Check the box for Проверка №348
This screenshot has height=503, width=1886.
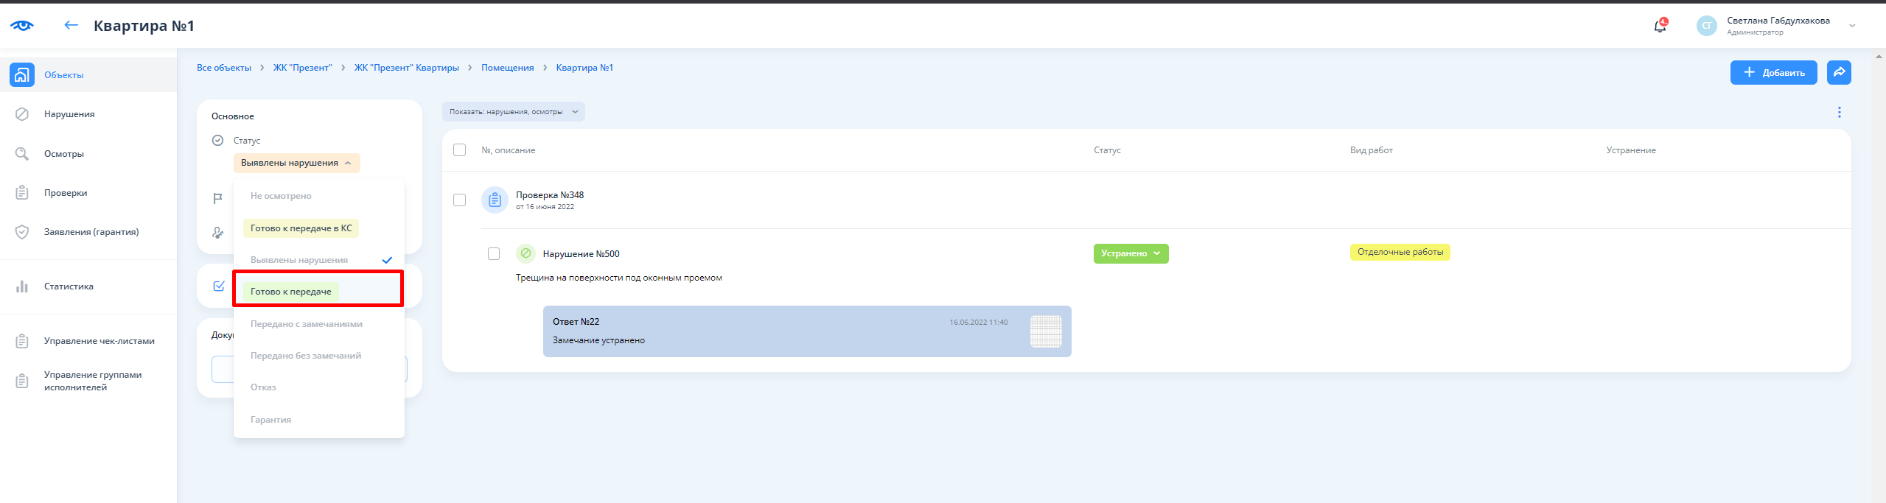[x=459, y=200]
